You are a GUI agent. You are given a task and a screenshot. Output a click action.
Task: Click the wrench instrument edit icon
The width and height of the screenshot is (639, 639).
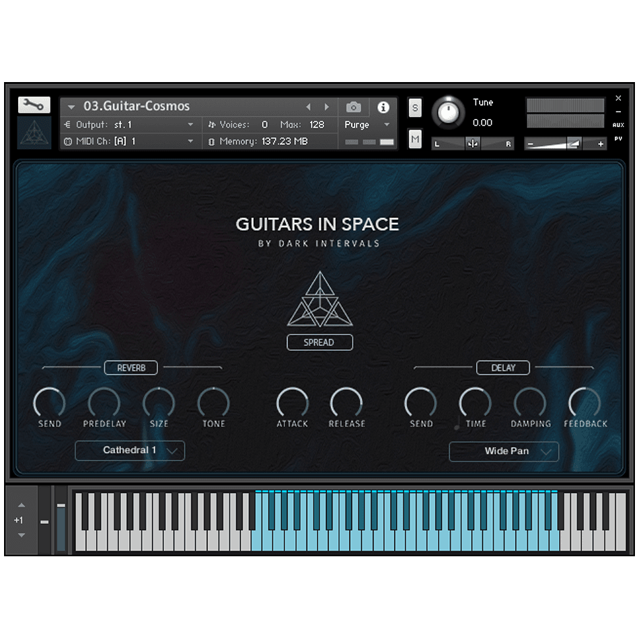point(34,105)
